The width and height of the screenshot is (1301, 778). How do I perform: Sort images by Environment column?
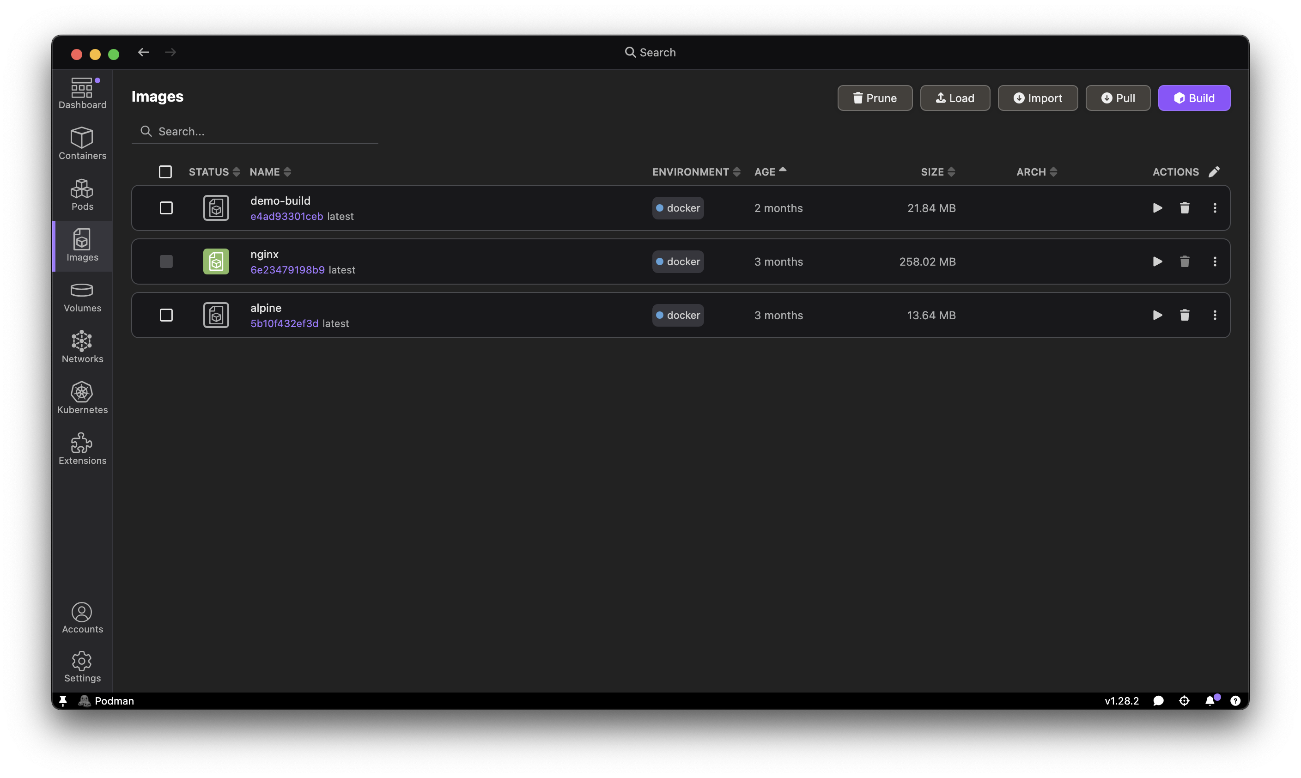[696, 171]
